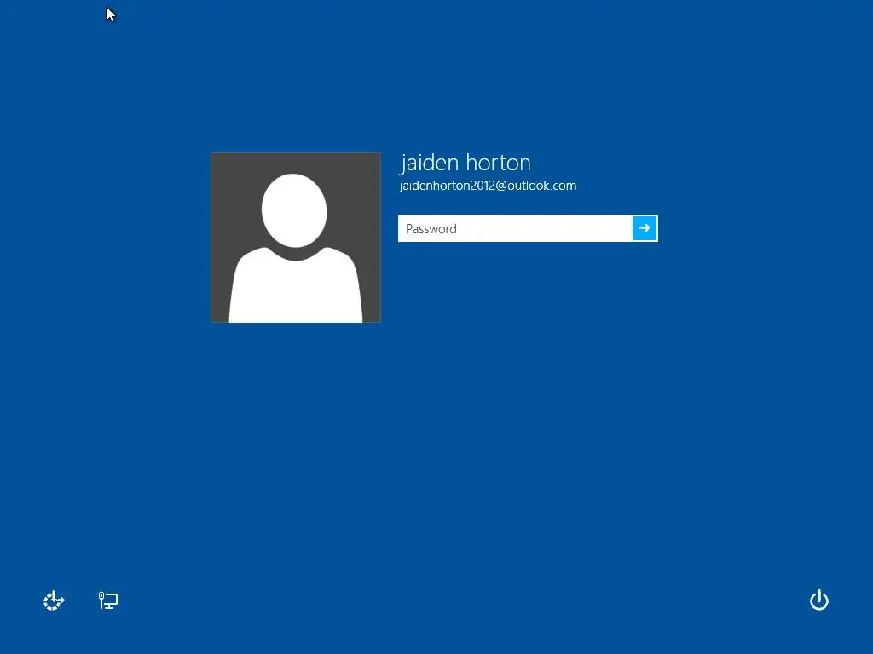Focus the Password input field
The width and height of the screenshot is (873, 654).
[515, 228]
